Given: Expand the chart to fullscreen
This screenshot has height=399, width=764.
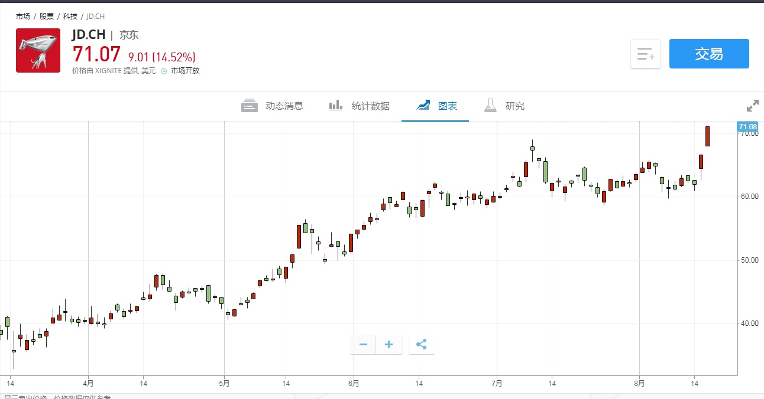Looking at the screenshot, I should coord(752,106).
